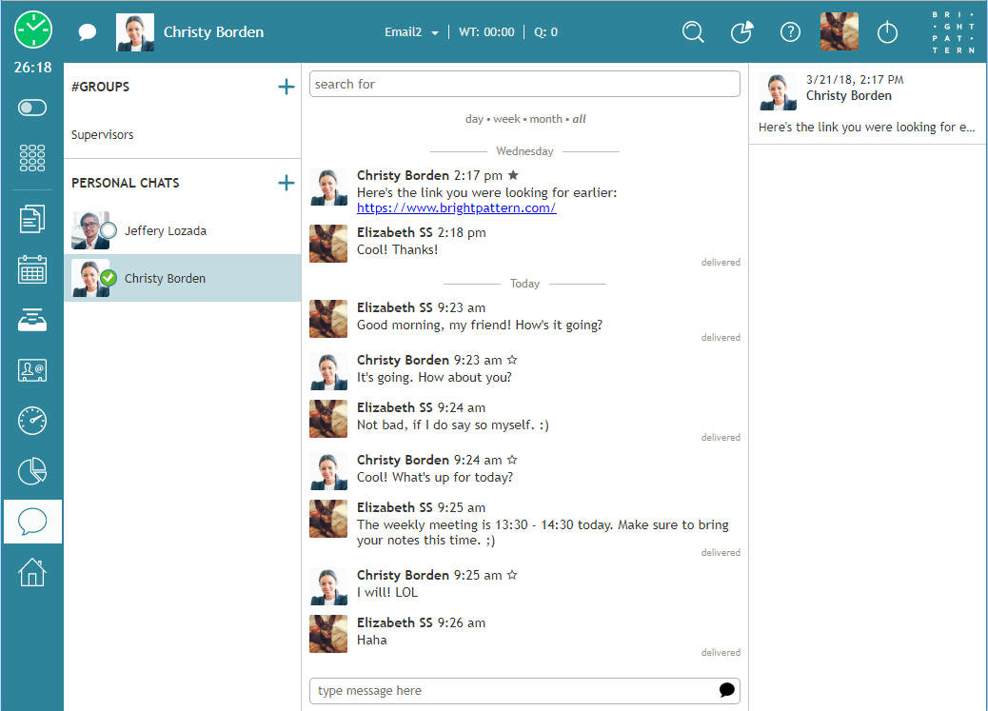
Task: Filter chat history by week
Action: [x=506, y=118]
